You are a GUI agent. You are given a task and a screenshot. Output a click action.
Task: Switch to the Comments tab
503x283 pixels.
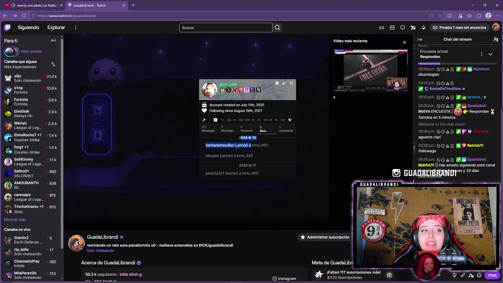[x=286, y=129]
